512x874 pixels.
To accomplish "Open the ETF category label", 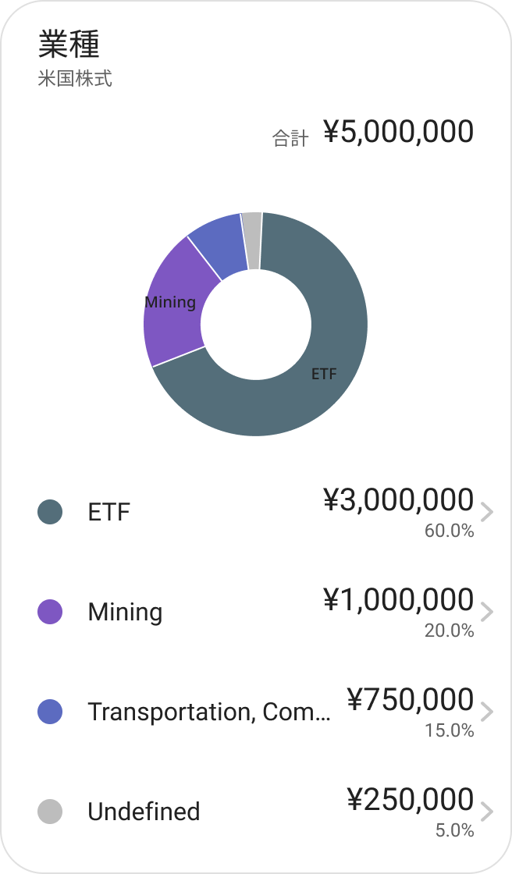I will 109,513.
